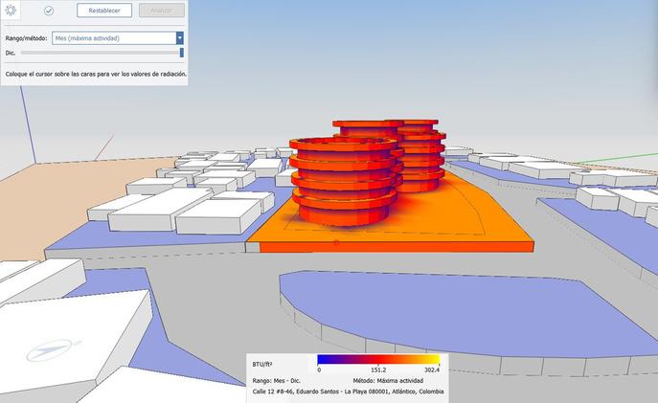The width and height of the screenshot is (658, 403).
Task: Click the Restablecer button
Action: click(104, 11)
